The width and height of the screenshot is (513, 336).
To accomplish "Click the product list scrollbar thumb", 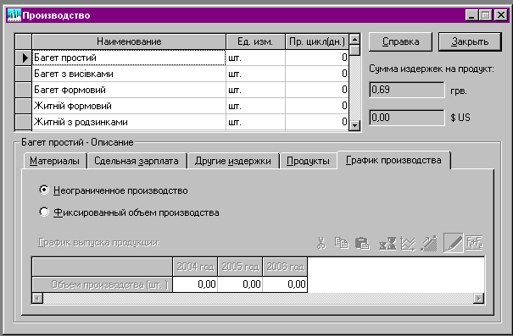I will 354,50.
